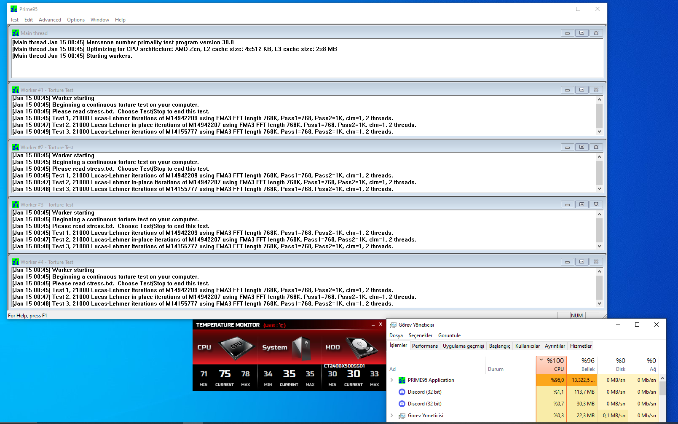This screenshot has width=678, height=424.
Task: Maximize the Worker #1 Torture Test window
Action: coord(582,90)
